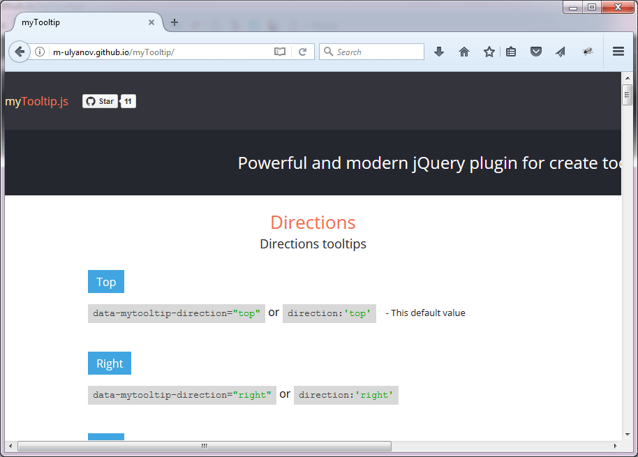Click the code data-mytooltip-direction="top"
Image resolution: width=638 pixels, height=457 pixels.
coord(177,313)
